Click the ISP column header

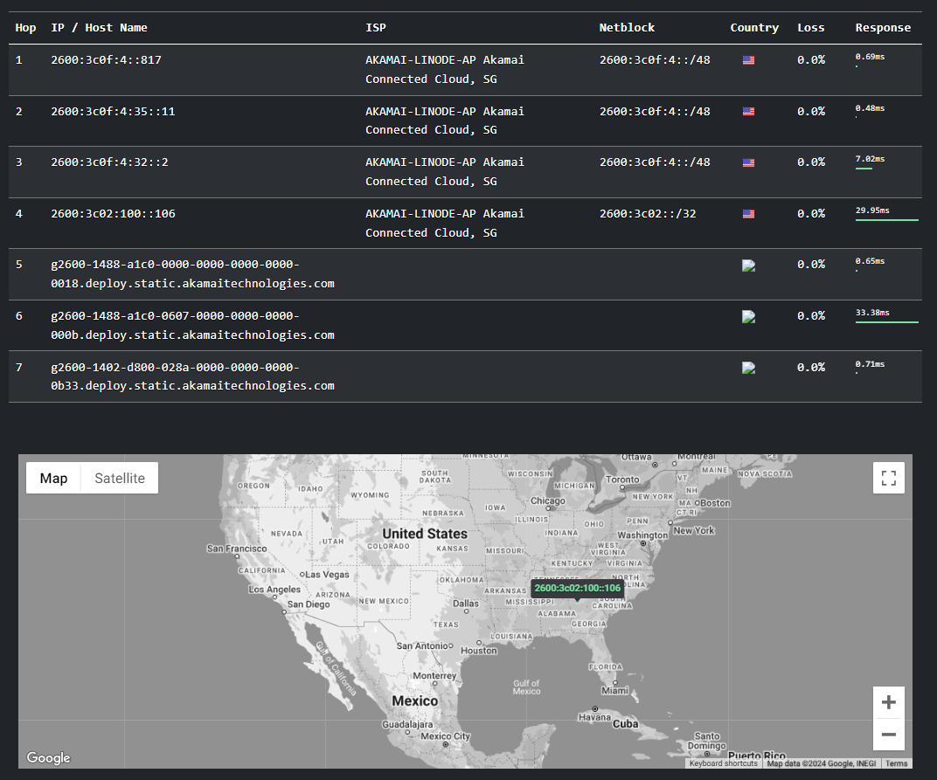(376, 27)
